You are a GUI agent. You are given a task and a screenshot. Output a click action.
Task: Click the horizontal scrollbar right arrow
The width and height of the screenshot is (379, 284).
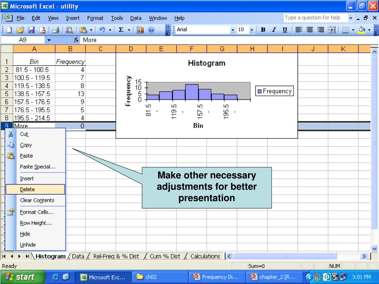click(363, 256)
